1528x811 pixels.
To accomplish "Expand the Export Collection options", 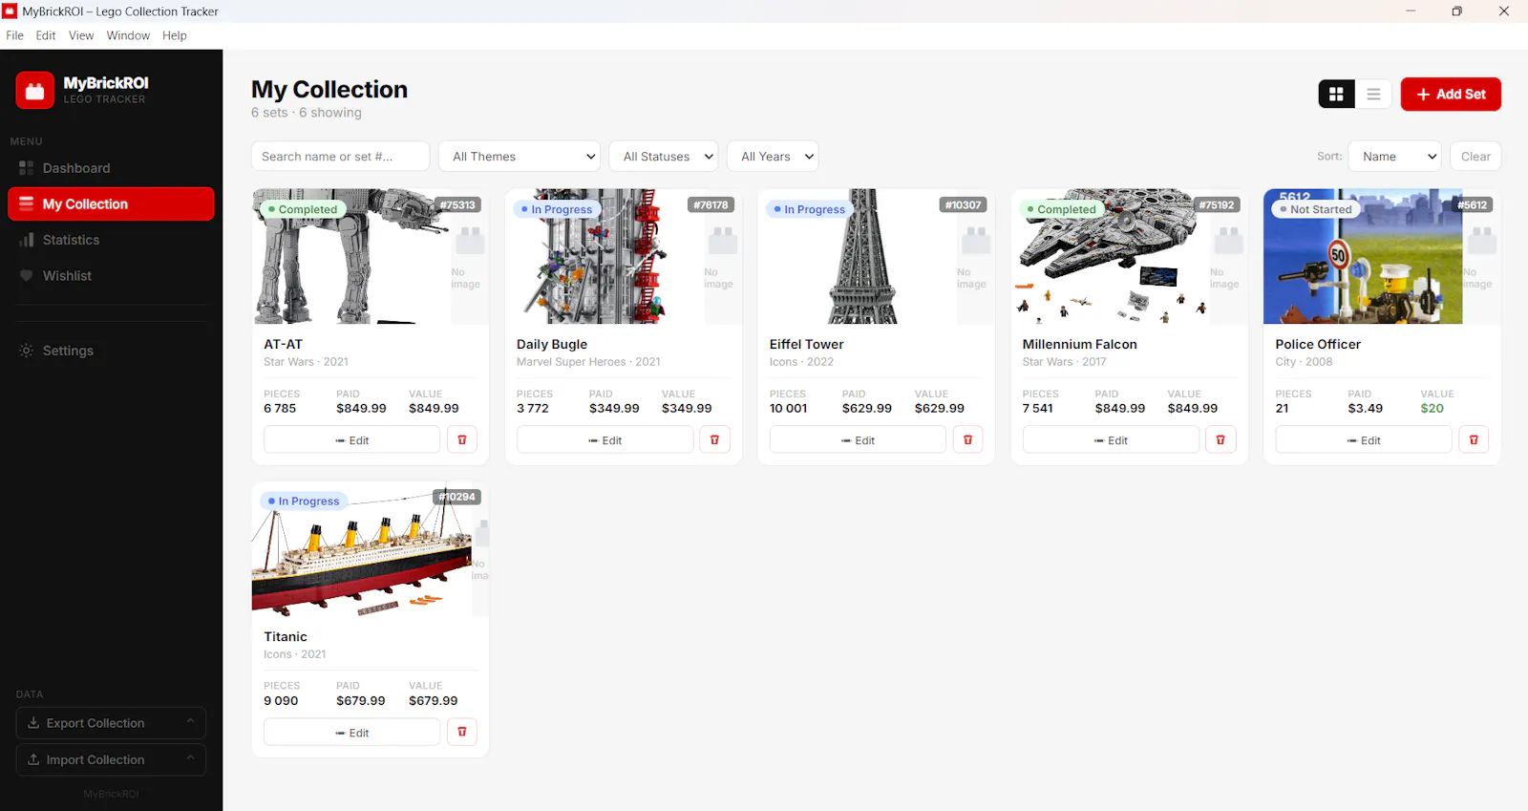I will [x=190, y=722].
